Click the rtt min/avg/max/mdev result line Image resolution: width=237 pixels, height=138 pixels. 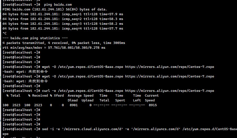point(54,48)
